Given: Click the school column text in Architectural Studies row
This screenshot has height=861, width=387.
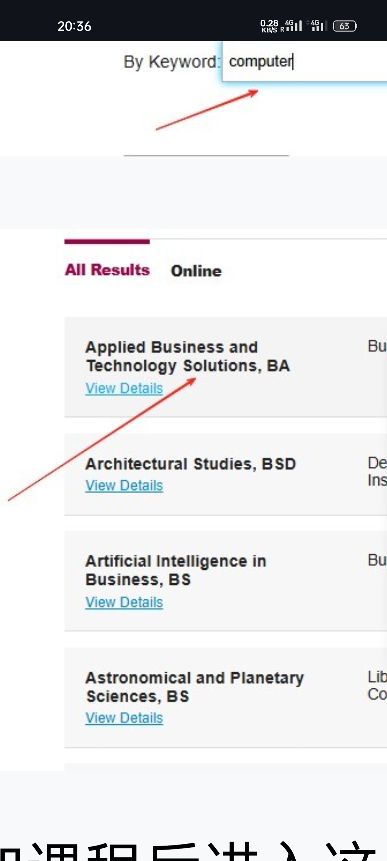Looking at the screenshot, I should click(377, 471).
